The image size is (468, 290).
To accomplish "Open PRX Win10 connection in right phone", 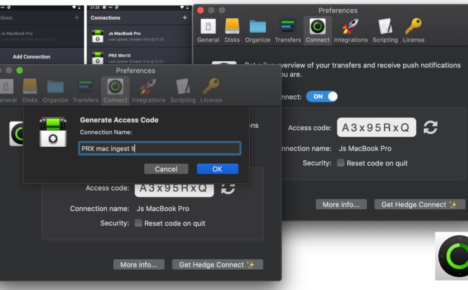I will [140, 57].
